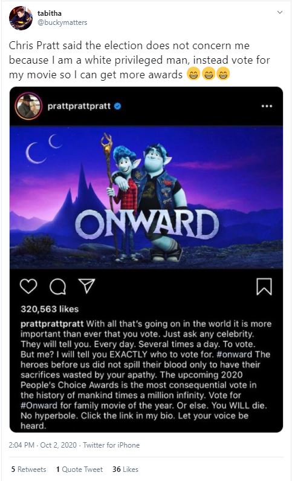The image size is (292, 481).
Task: Click prattprattpratt name in caption
Action: click(52, 324)
